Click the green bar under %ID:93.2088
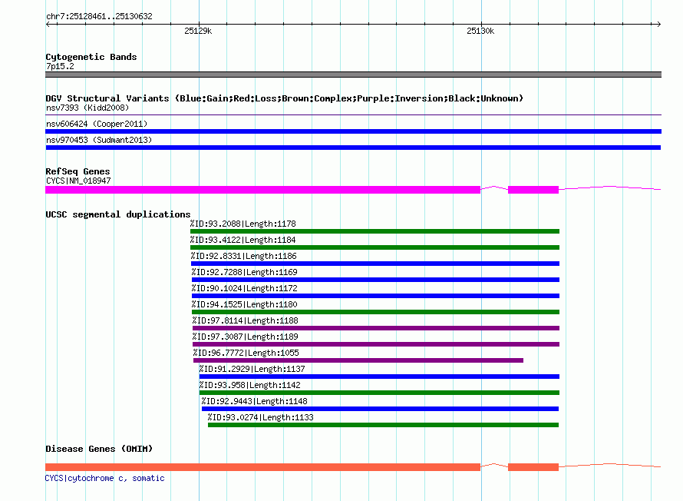 pyautogui.click(x=374, y=231)
